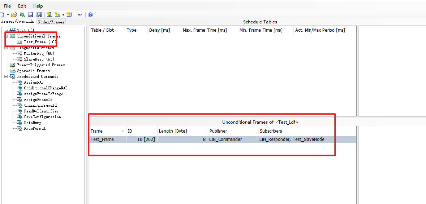Select the AssignFrameIdRange command

43,94
